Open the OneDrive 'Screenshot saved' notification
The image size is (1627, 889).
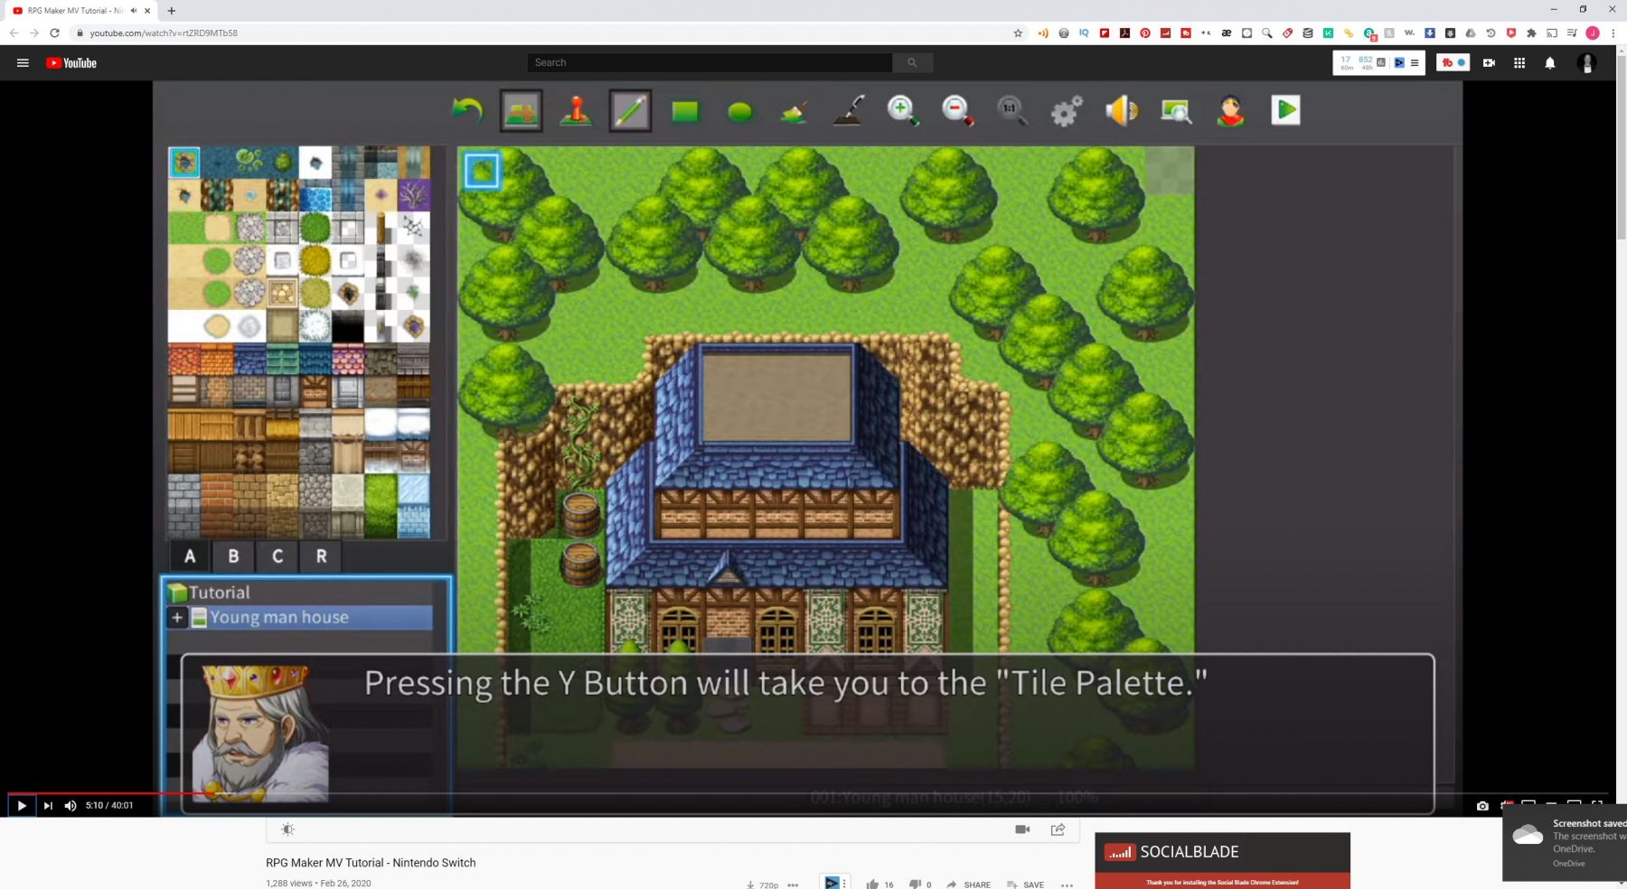click(x=1565, y=842)
